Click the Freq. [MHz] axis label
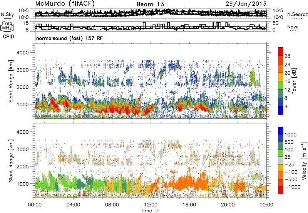The height and width of the screenshot is (213, 308). tap(7, 26)
